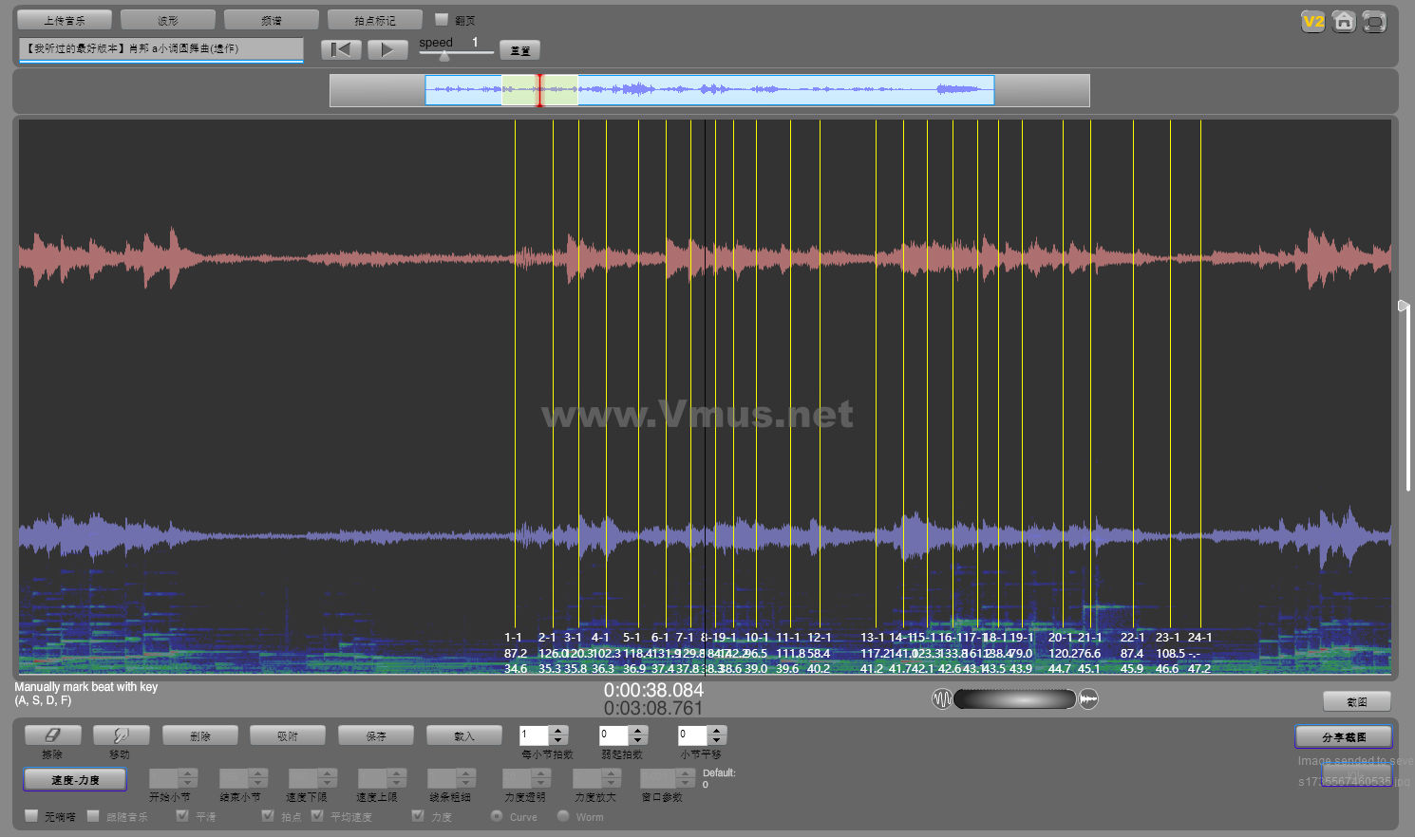The image size is (1415, 837).
Task: Load markers with the 载入 button
Action: click(464, 735)
